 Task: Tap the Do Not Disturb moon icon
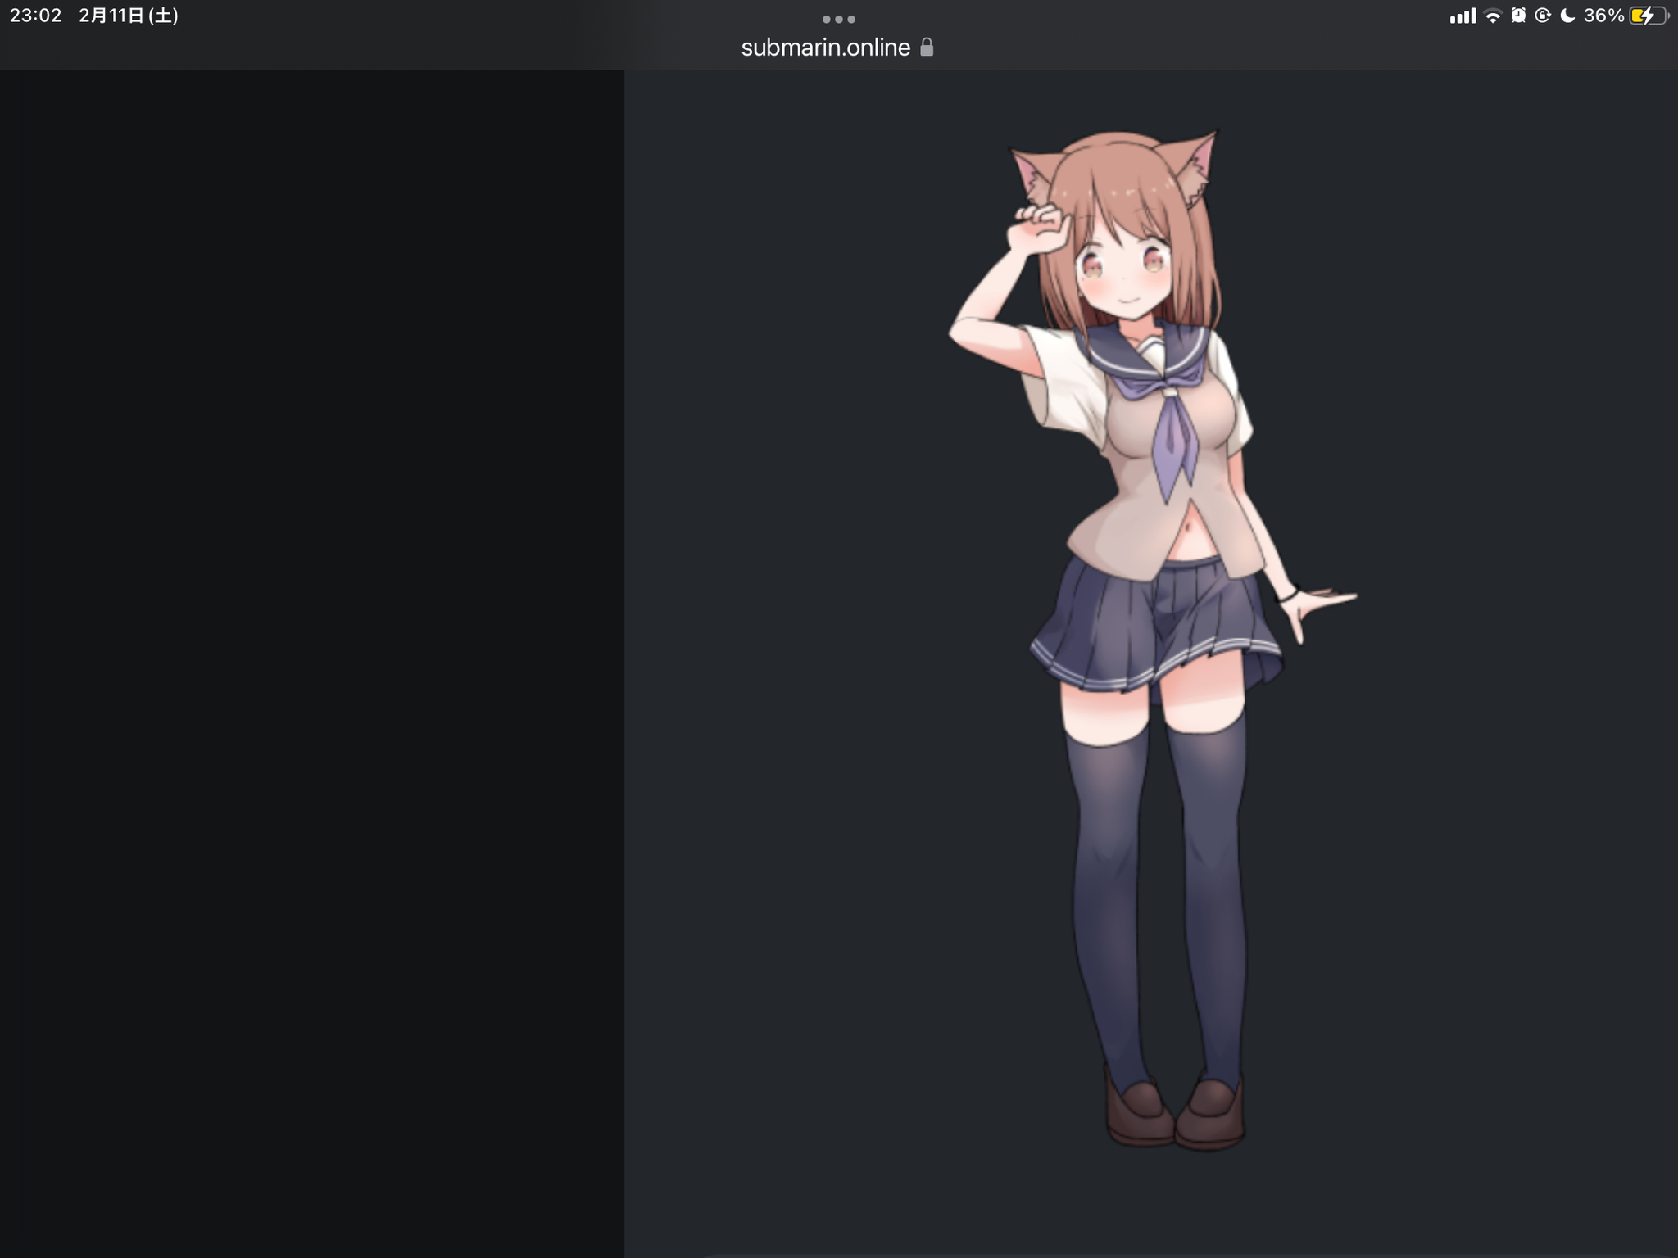pos(1567,16)
